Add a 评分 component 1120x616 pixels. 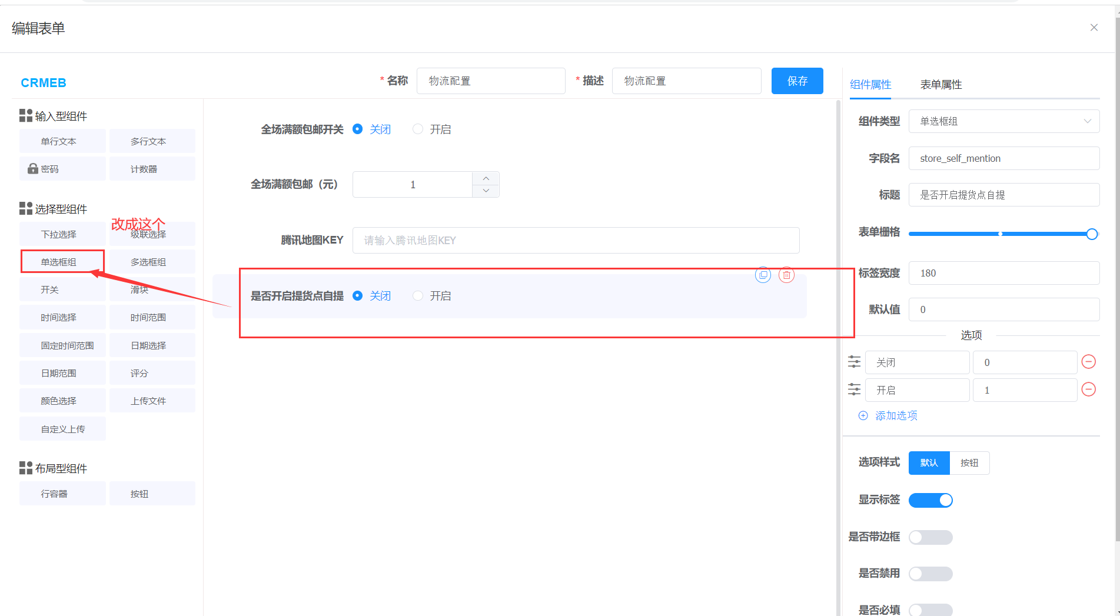click(152, 373)
